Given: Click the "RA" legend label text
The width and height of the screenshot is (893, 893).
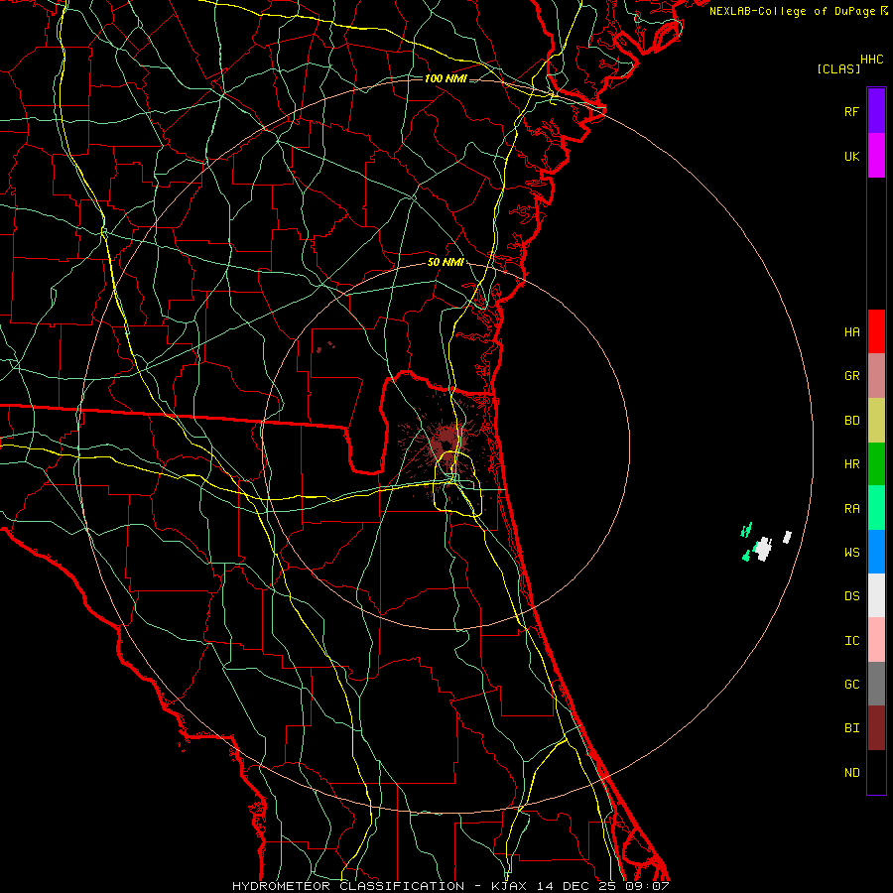Looking at the screenshot, I should click(x=851, y=509).
